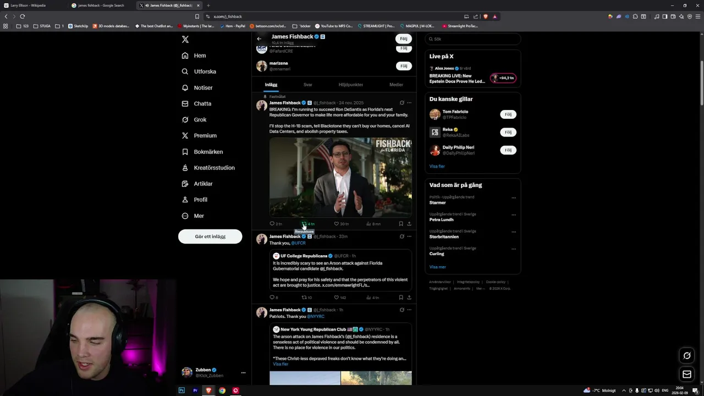Open Profil in X sidebar
This screenshot has height=396, width=704.
click(x=194, y=200)
